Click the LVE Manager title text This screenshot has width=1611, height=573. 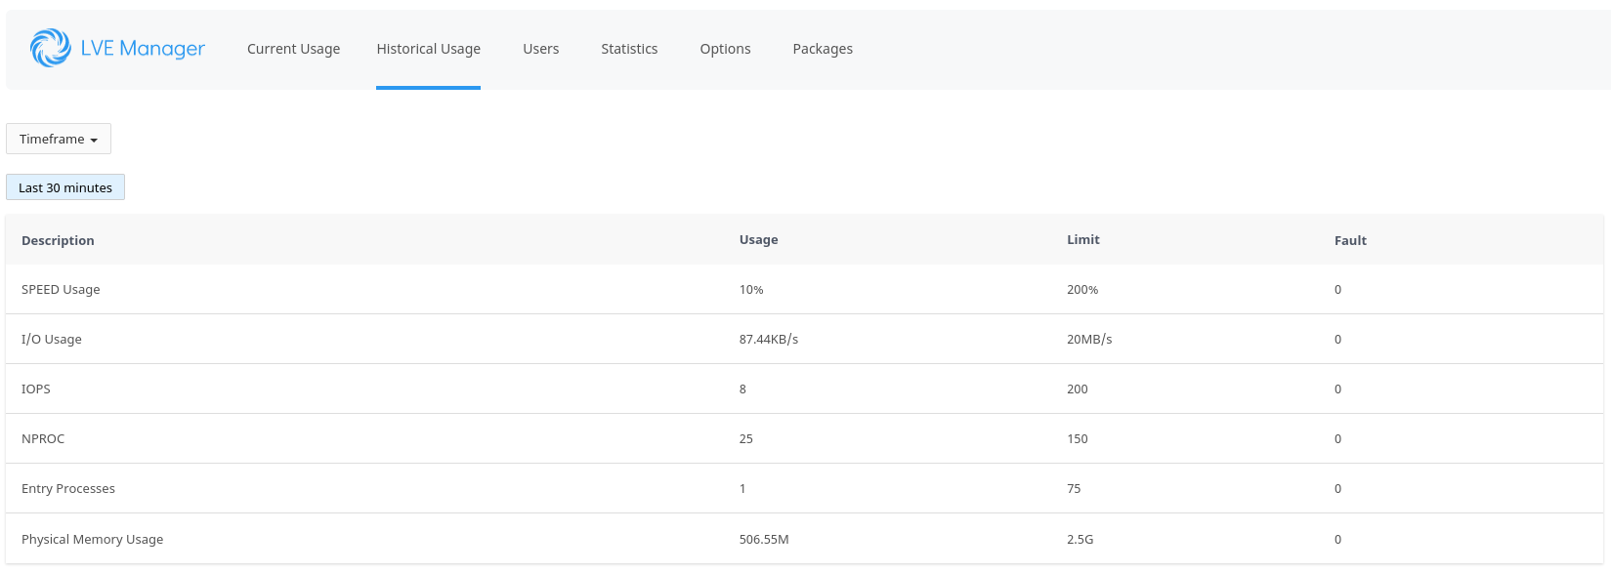tap(143, 49)
